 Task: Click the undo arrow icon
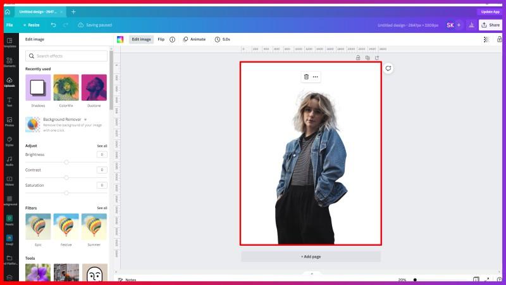tap(53, 25)
